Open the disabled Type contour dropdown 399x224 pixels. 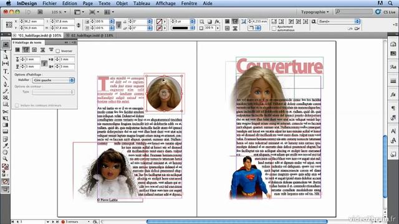pyautogui.click(x=54, y=92)
